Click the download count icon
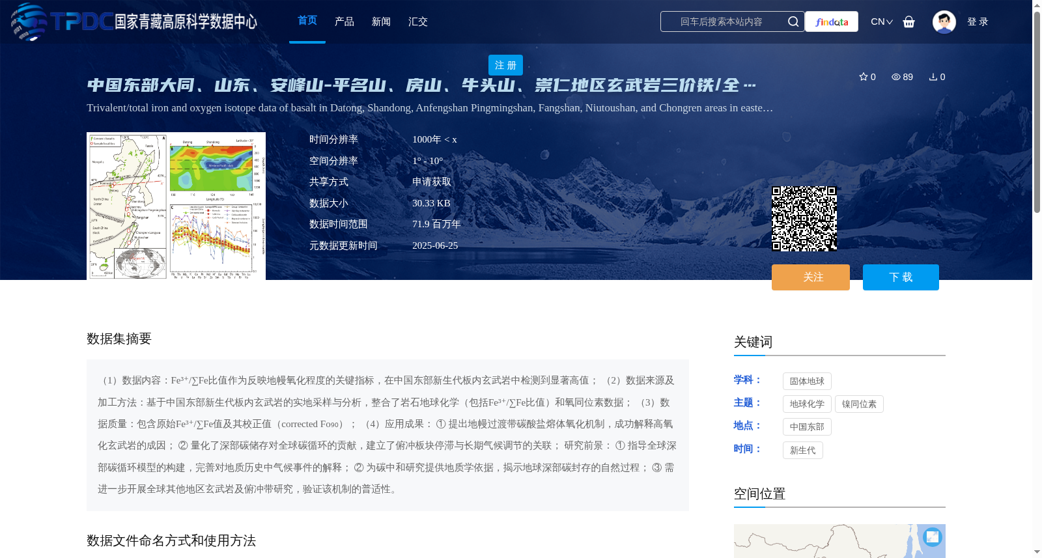1042x558 pixels. coord(933,77)
